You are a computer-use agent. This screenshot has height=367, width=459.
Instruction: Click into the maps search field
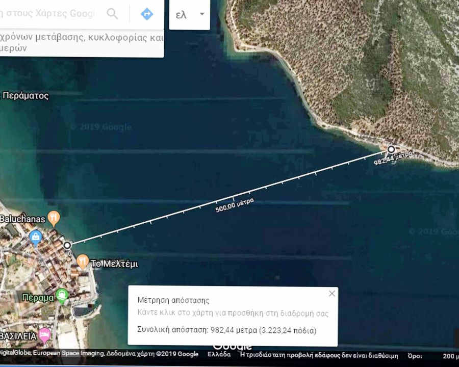coord(48,14)
